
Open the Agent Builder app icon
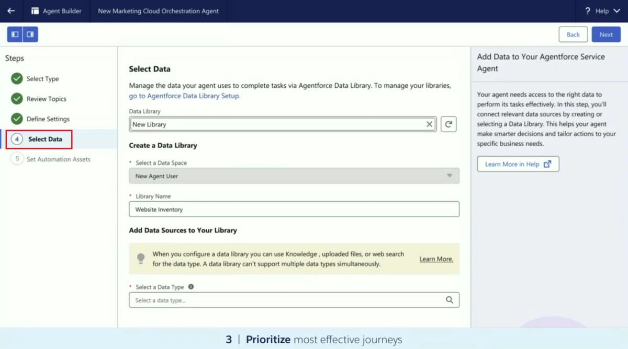(x=35, y=11)
